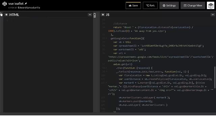Click the 'var vm = this' line
The width and height of the screenshot is (216, 121).
point(122,42)
